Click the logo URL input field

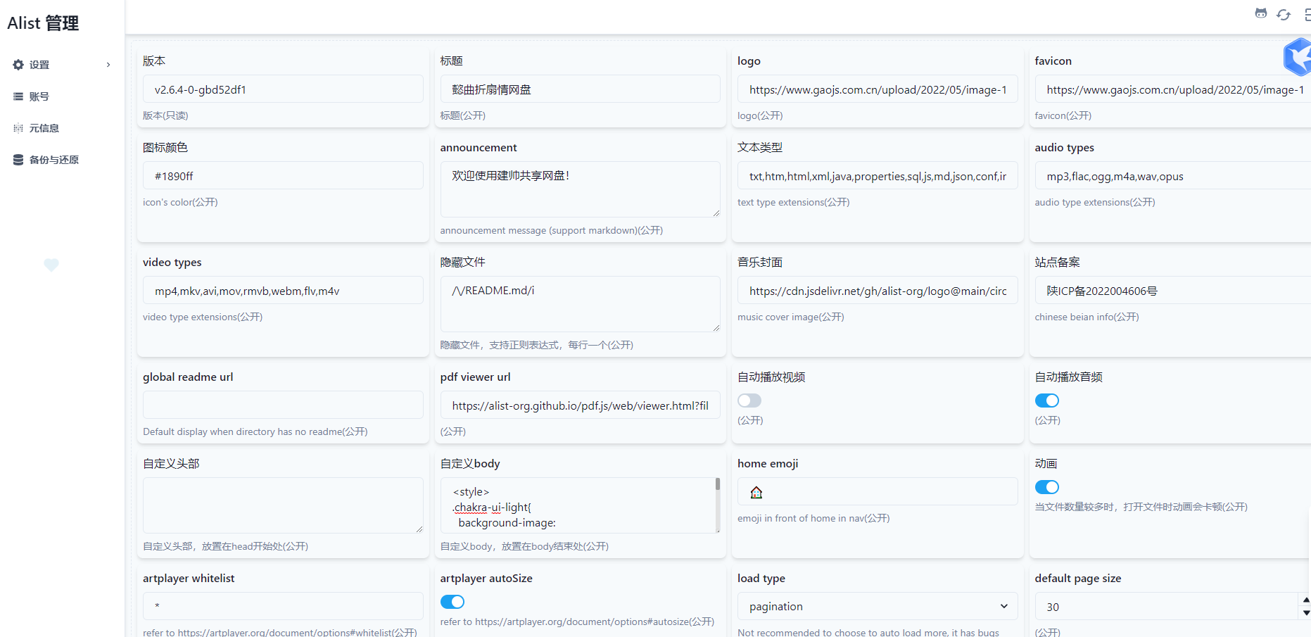pyautogui.click(x=878, y=89)
